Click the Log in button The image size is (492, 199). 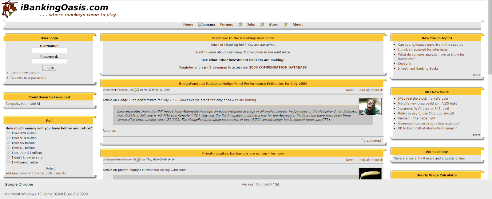[x=49, y=68]
